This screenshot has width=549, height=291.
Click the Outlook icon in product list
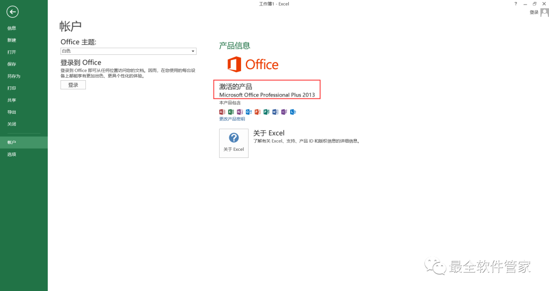pyautogui.click(x=249, y=112)
